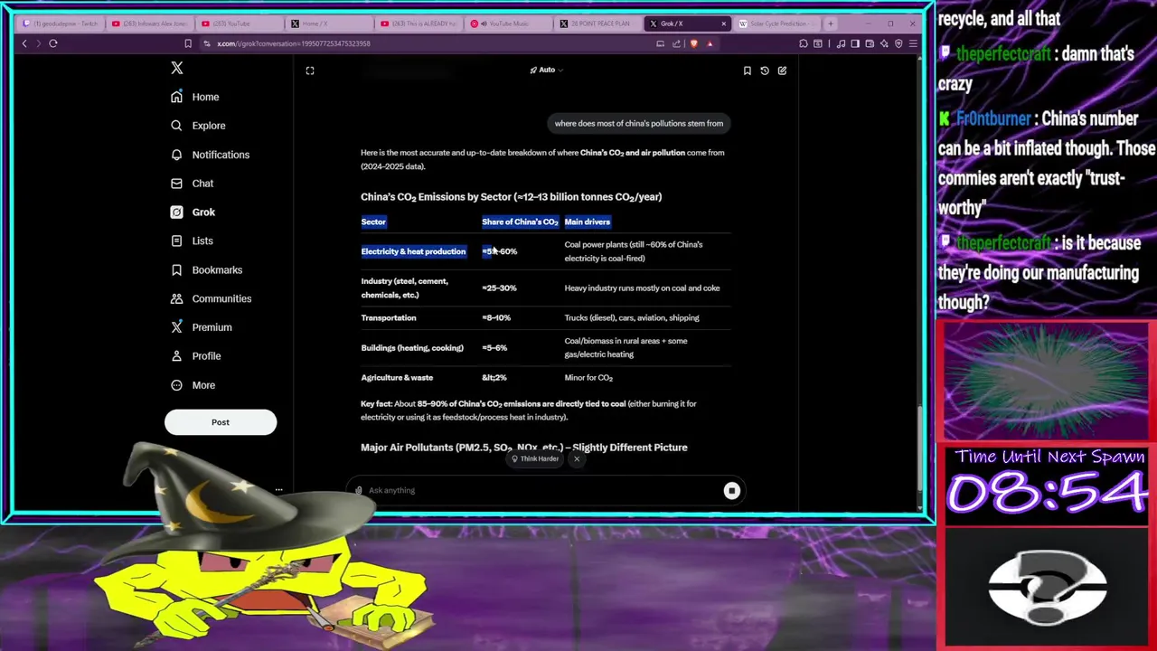Click the attach file paperclip icon
1157x651 pixels.
(x=359, y=490)
